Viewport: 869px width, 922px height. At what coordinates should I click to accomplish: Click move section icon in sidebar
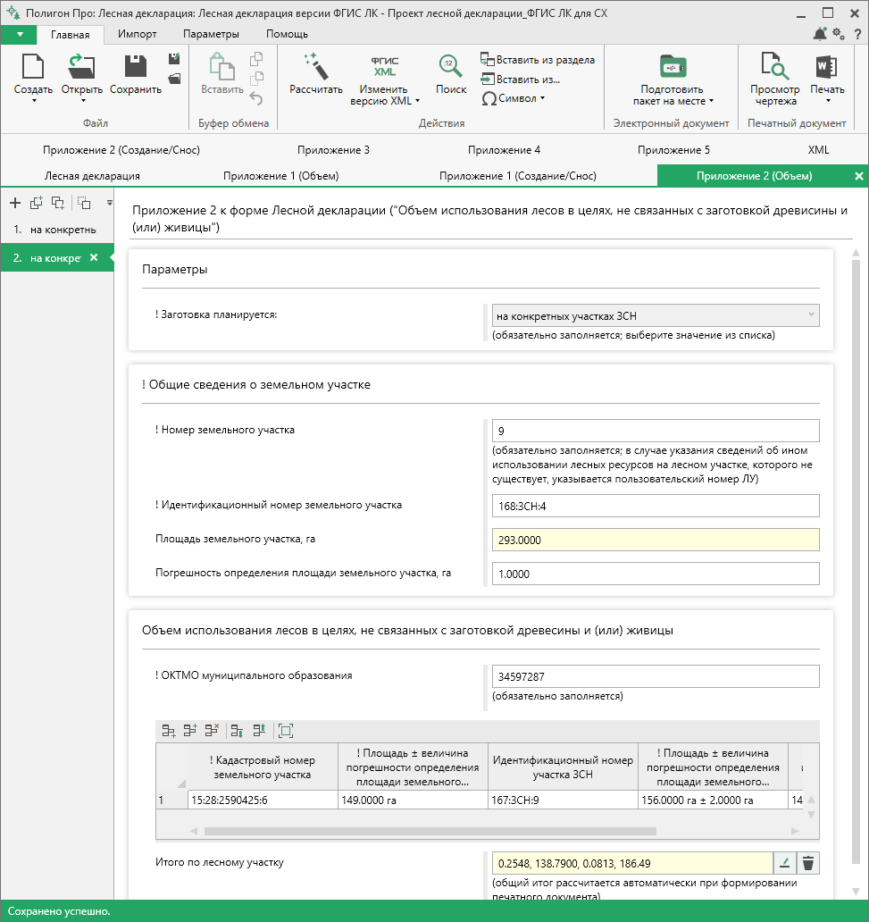coord(84,203)
